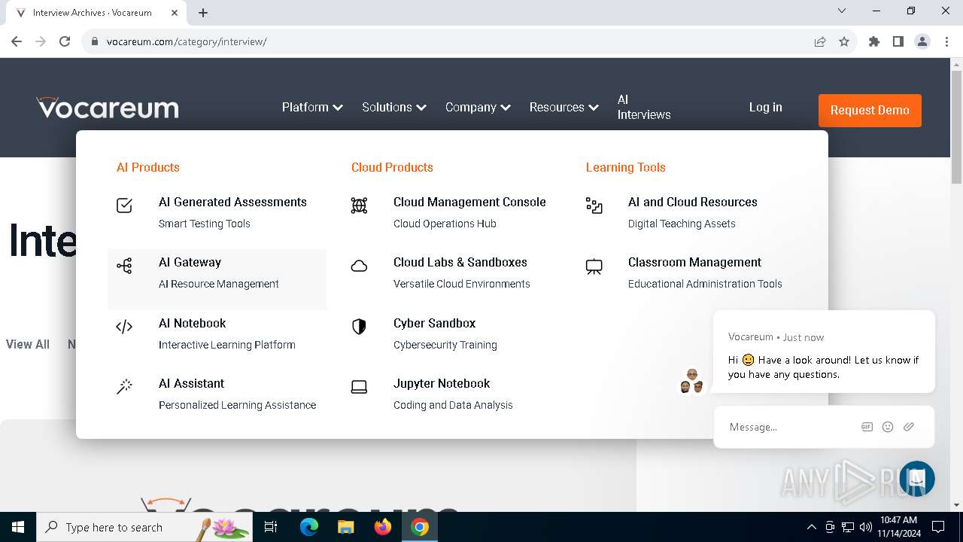Expand the Solutions dropdown menu
This screenshot has width=963, height=542.
click(x=394, y=107)
